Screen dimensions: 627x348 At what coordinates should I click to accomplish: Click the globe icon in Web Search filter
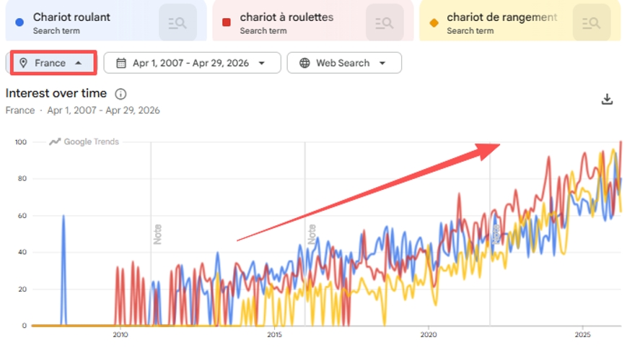pyautogui.click(x=304, y=63)
